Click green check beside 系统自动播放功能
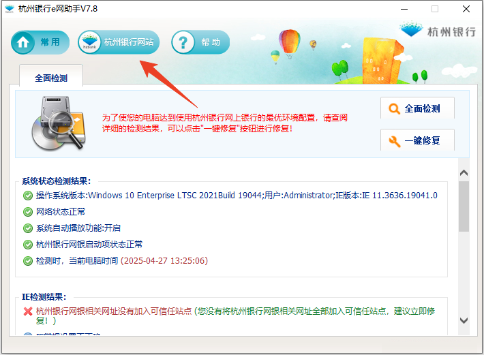The image size is (484, 355). (28, 228)
